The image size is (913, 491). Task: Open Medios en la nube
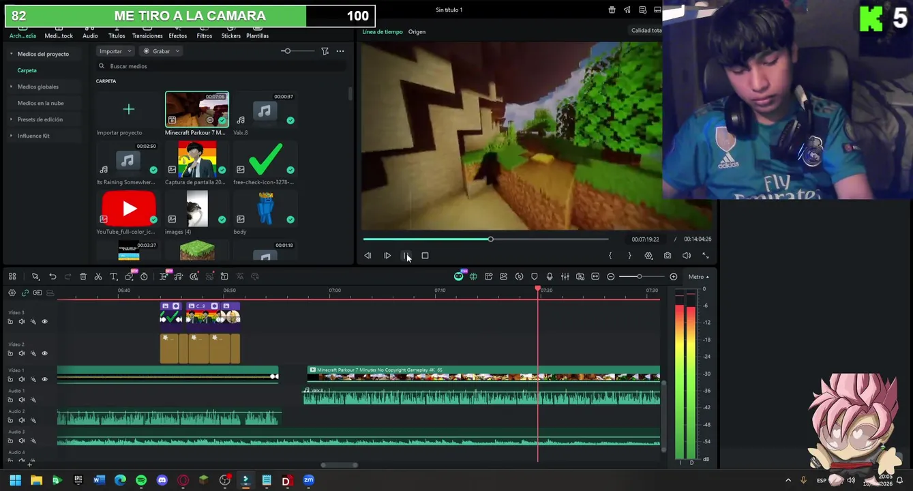tap(40, 103)
